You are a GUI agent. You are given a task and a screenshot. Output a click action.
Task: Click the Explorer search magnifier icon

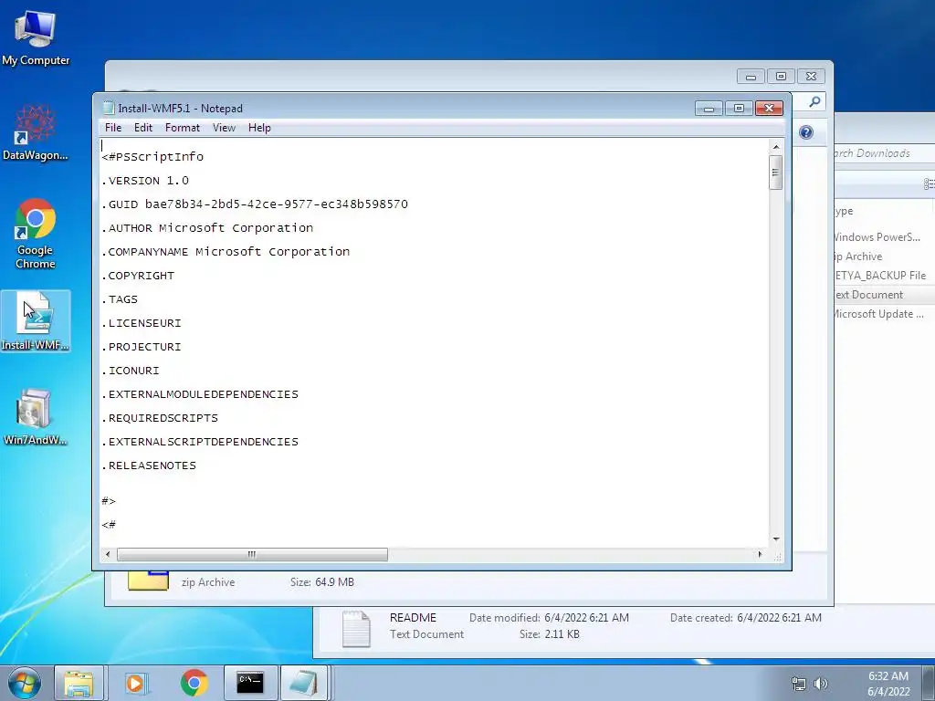(x=814, y=102)
